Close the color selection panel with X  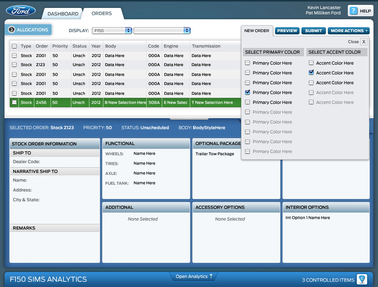tap(364, 42)
